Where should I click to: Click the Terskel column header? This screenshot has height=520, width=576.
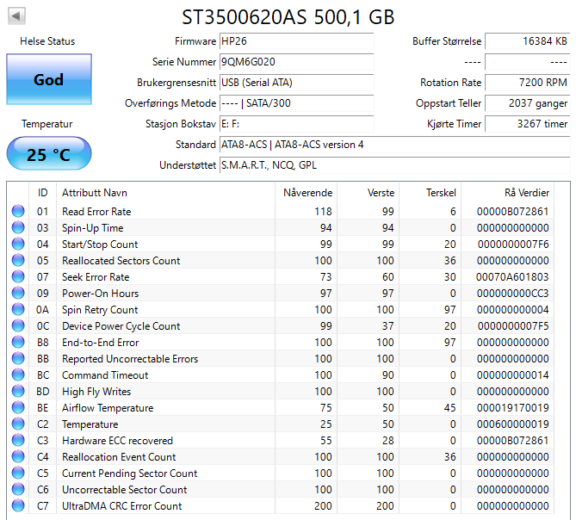point(440,193)
